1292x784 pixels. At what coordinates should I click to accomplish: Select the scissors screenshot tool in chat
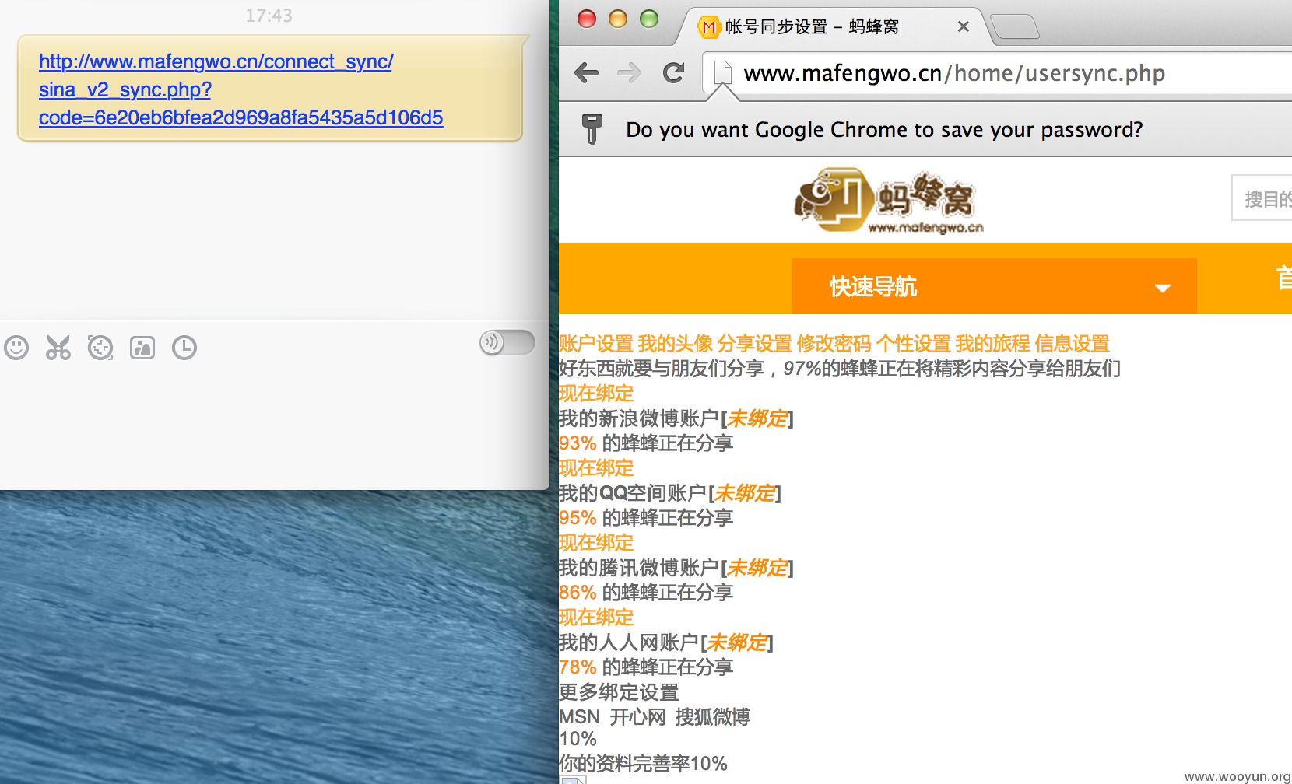pyautogui.click(x=58, y=347)
